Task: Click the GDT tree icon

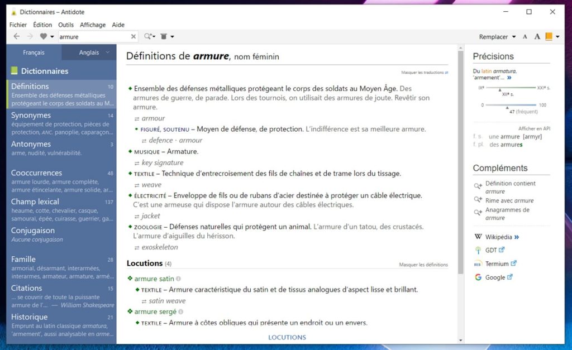Action: pos(478,250)
